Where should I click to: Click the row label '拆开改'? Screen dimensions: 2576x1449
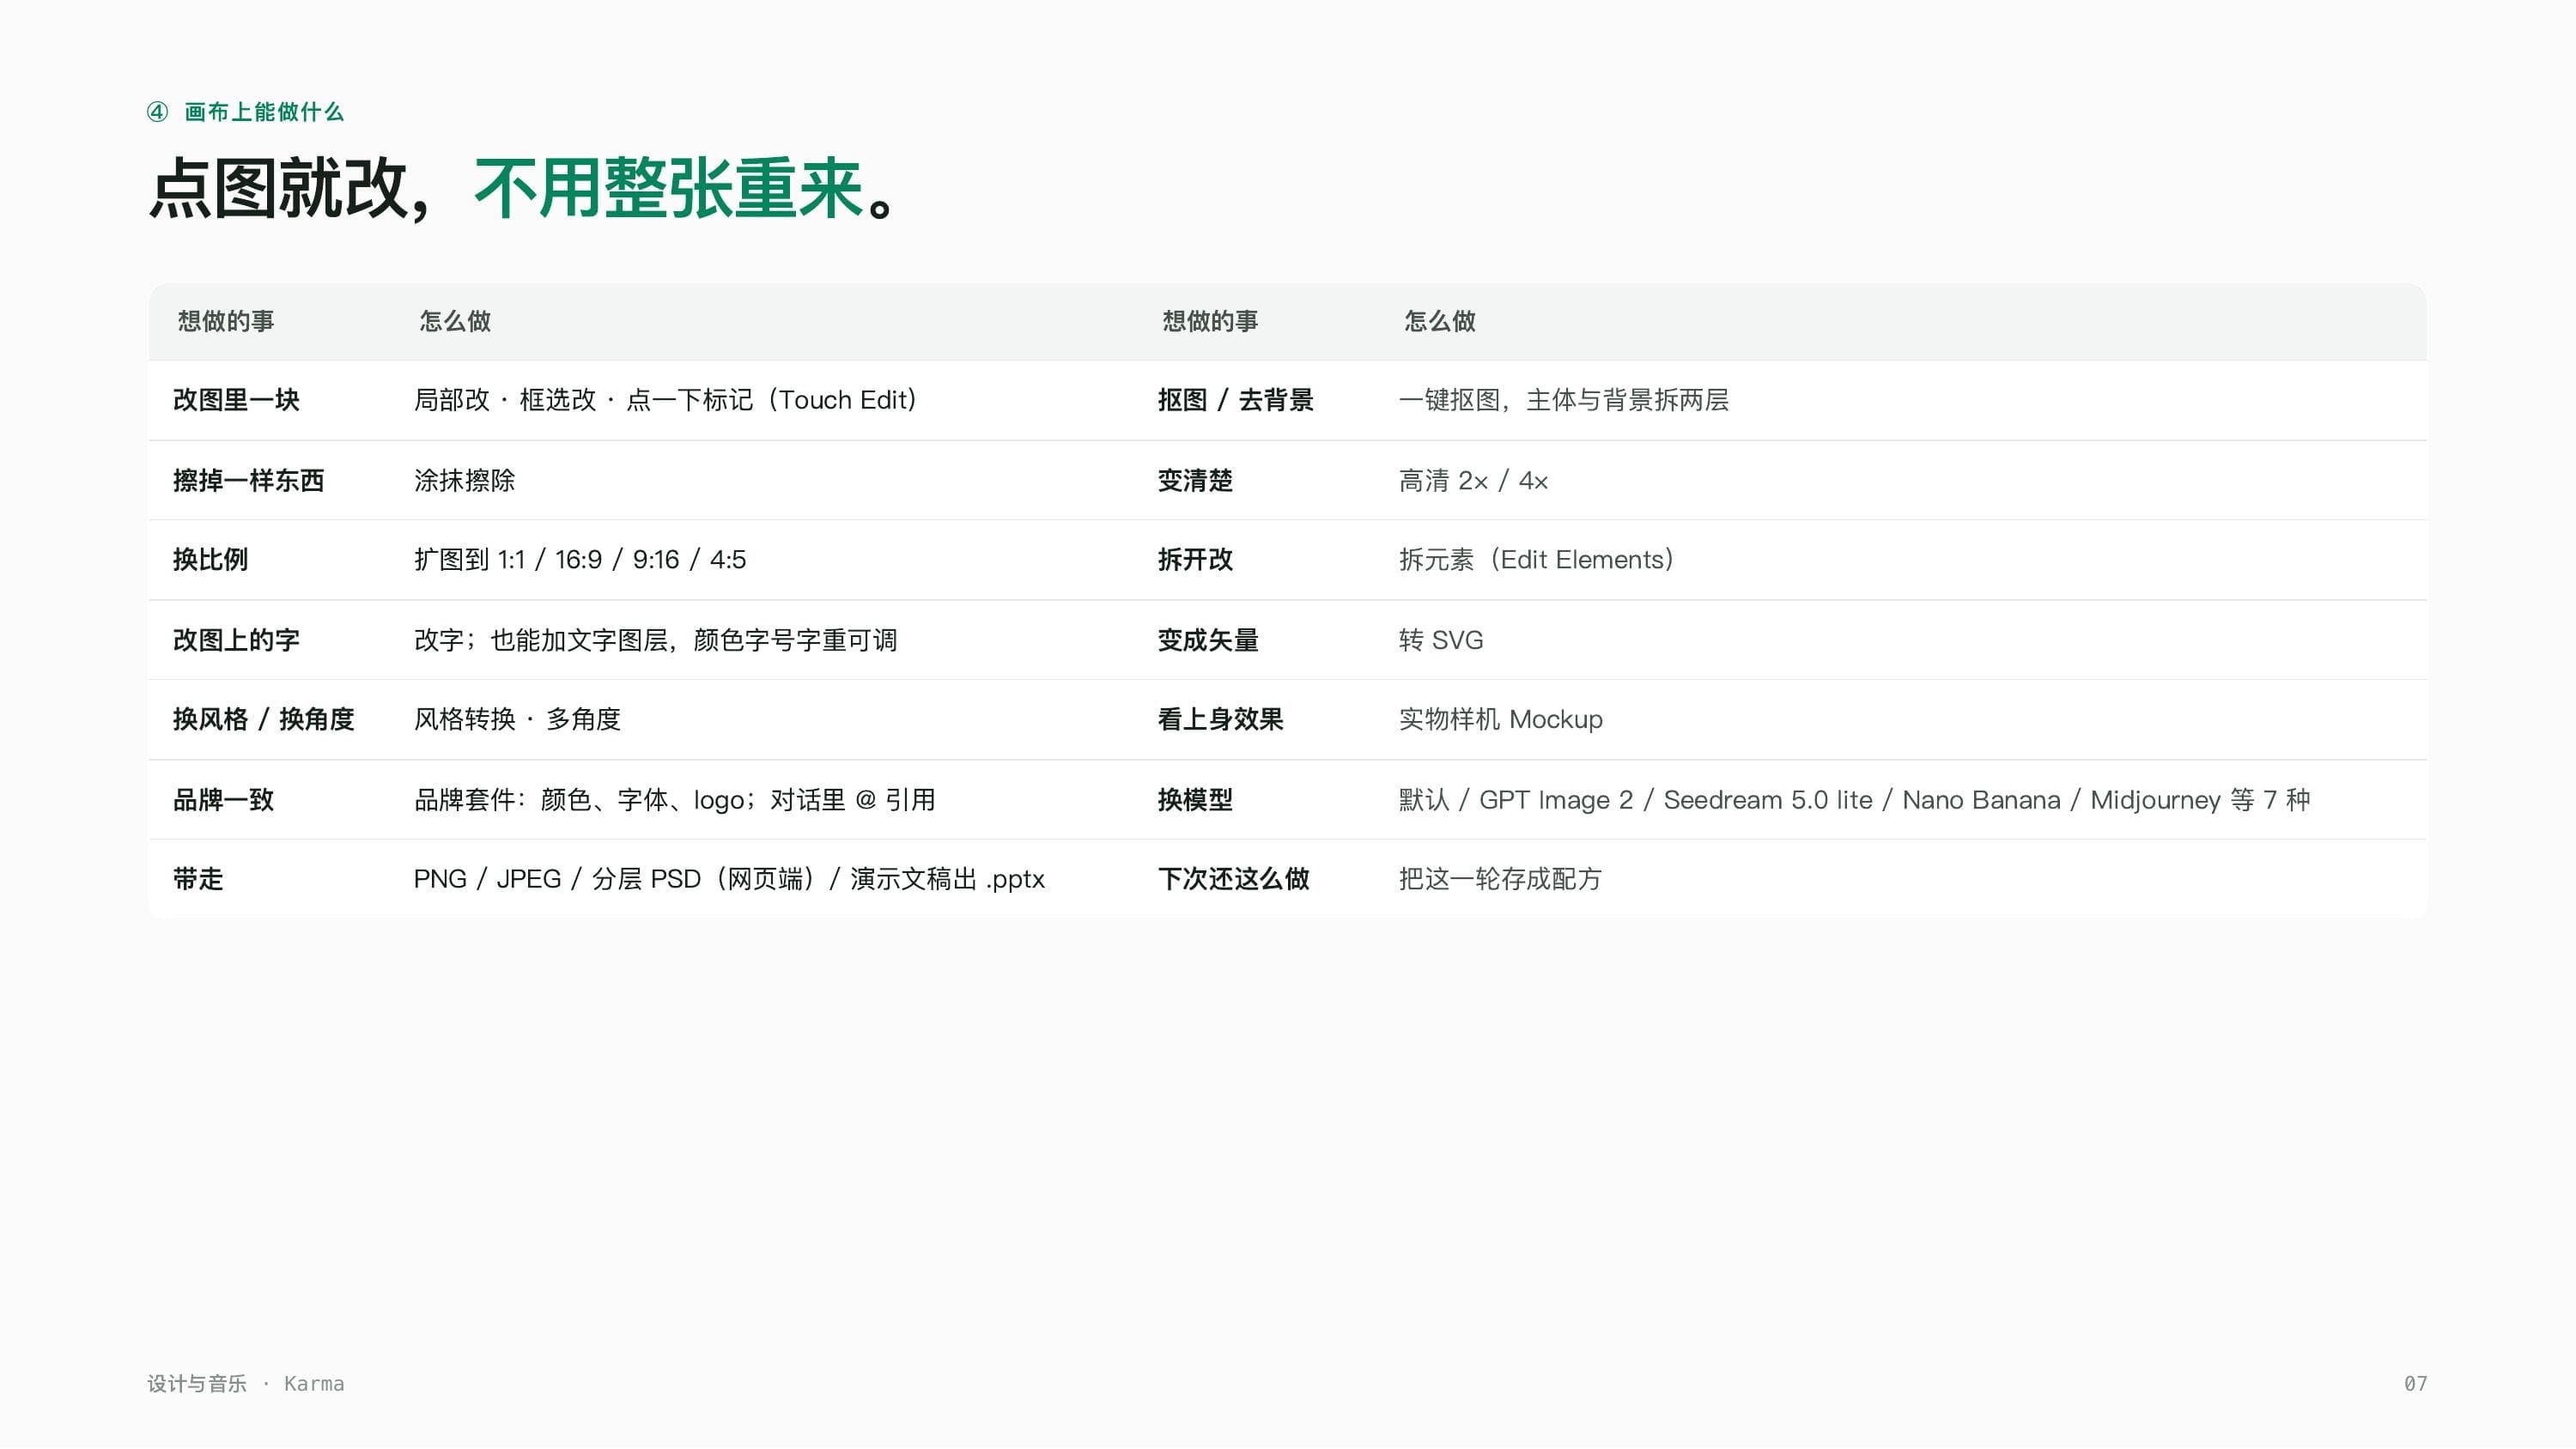1195,559
